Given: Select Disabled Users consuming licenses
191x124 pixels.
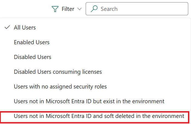Looking at the screenshot, I should click(x=58, y=72).
